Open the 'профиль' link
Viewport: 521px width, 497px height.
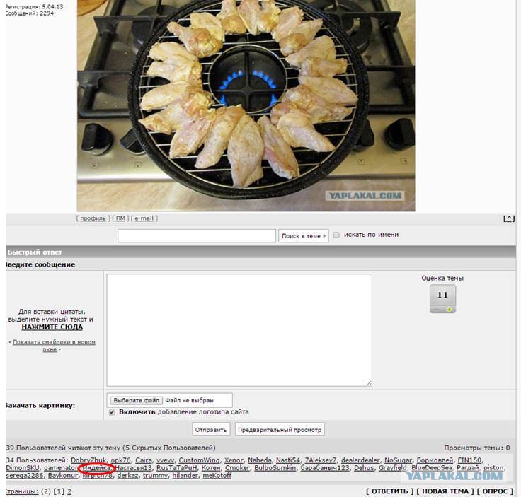(x=93, y=218)
